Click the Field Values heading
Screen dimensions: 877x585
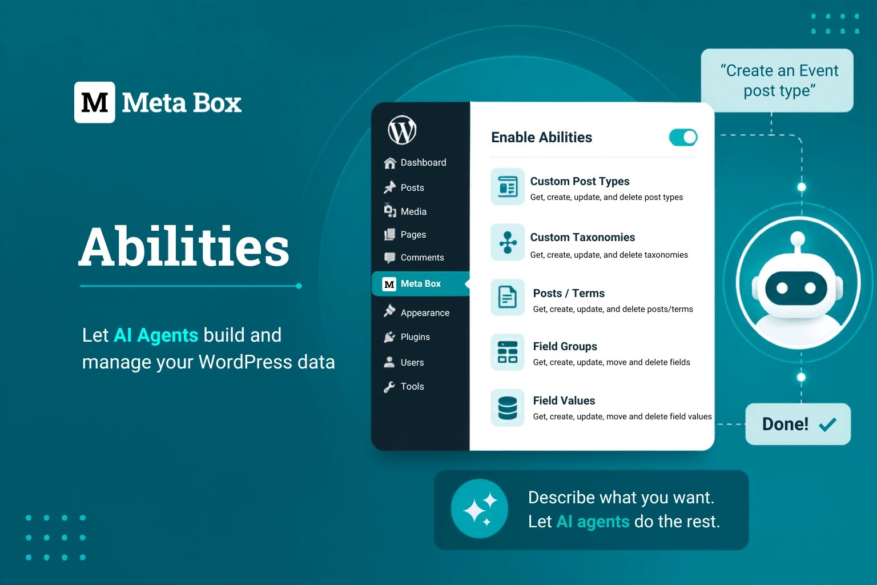click(x=564, y=400)
